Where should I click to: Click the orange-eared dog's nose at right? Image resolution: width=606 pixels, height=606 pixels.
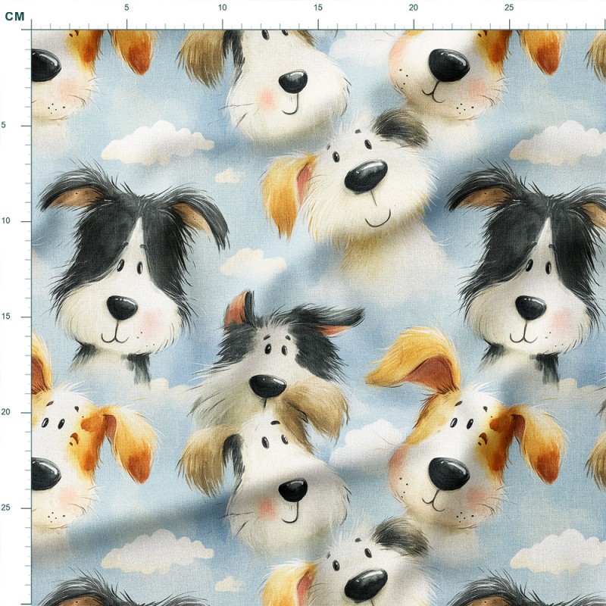coord(448,474)
